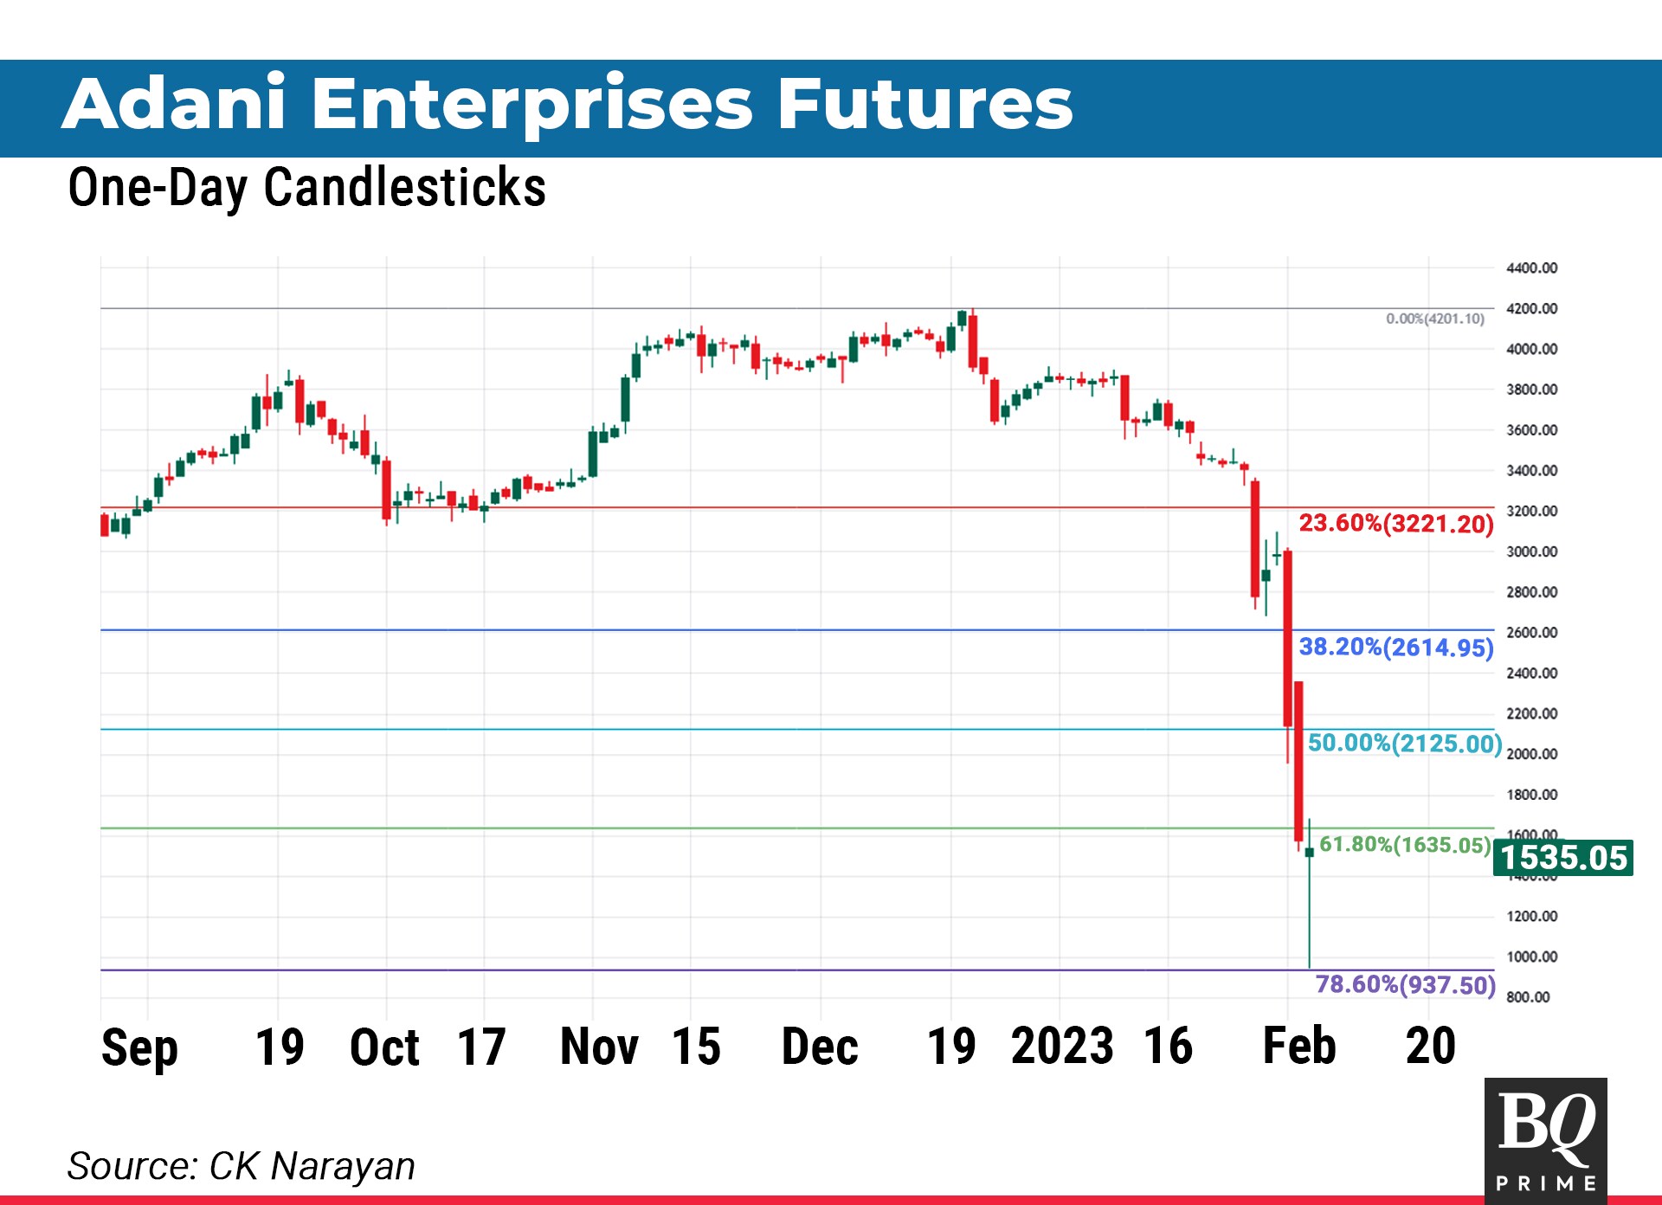The image size is (1662, 1205).
Task: Click the Source: CK Narayan text
Action: pos(241,1166)
